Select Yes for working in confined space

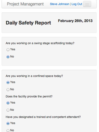click(x=8, y=82)
